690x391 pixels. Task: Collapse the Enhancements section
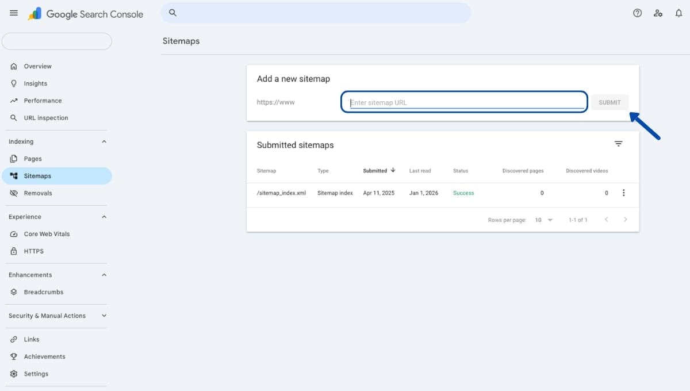104,275
